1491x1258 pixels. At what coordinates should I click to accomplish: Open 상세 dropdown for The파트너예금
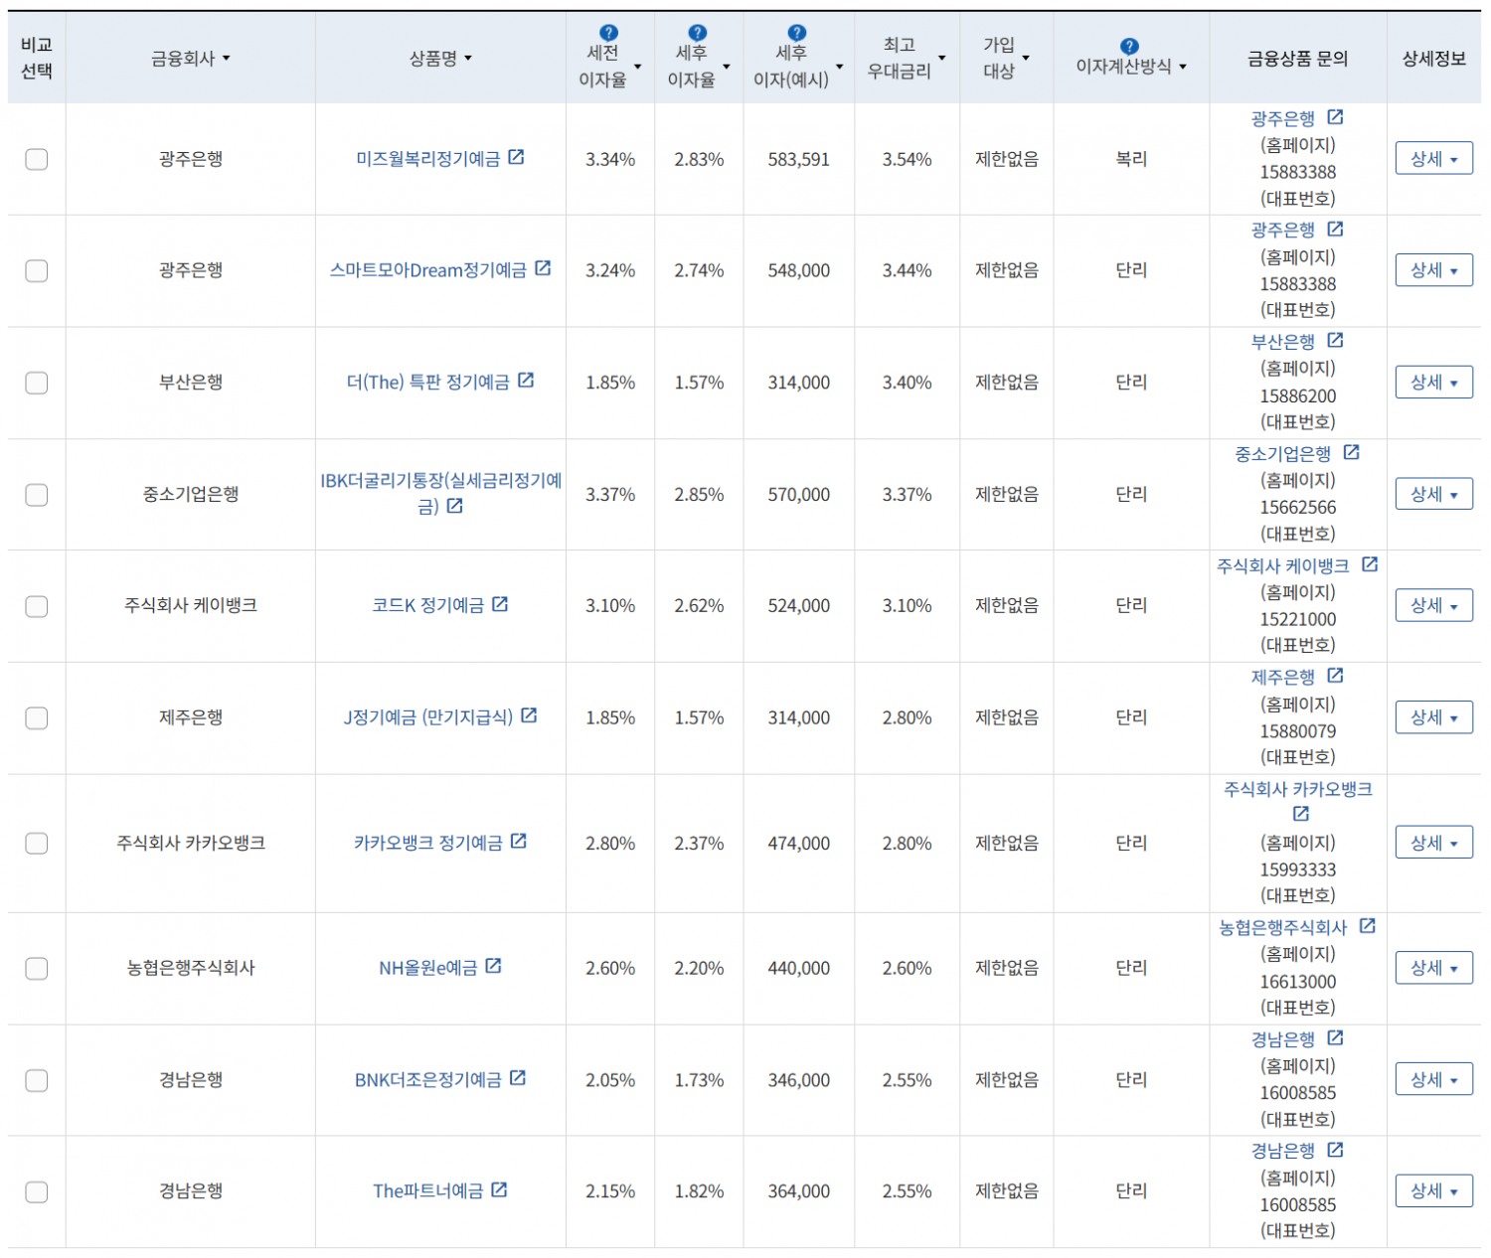[x=1433, y=1191]
